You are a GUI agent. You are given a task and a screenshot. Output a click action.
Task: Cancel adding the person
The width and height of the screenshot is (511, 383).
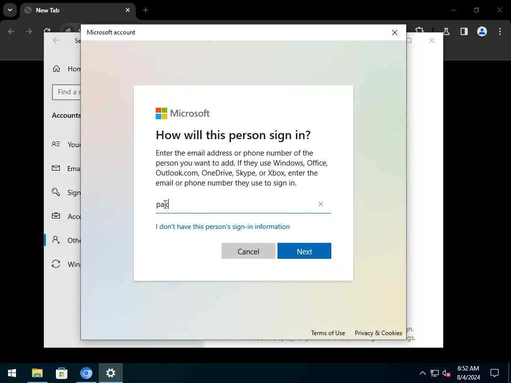coord(249,251)
